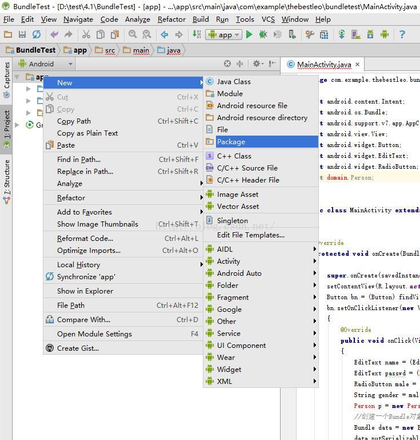Select Java Class from New submenu
This screenshot has width=420, height=440.
pos(261,82)
